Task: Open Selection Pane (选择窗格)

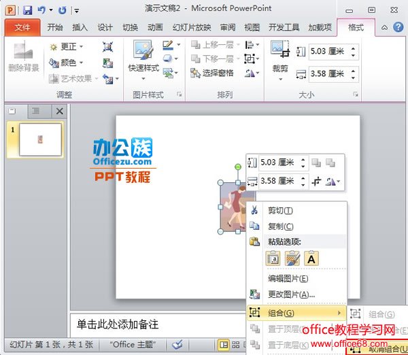Action: click(212, 73)
